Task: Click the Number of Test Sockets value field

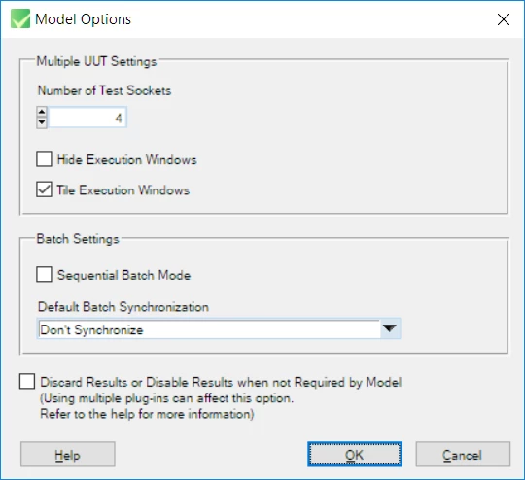Action: pos(87,118)
